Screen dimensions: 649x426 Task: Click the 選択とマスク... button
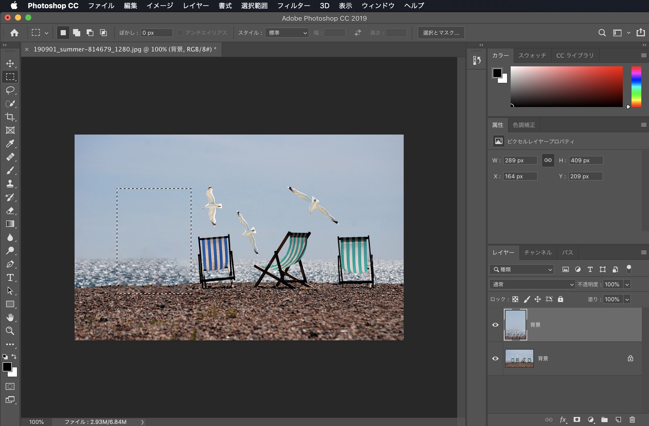pos(441,33)
